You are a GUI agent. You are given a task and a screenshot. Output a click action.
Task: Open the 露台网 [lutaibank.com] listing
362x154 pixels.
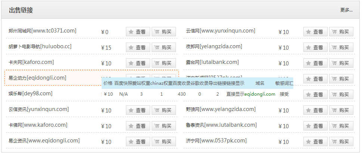click(212, 62)
